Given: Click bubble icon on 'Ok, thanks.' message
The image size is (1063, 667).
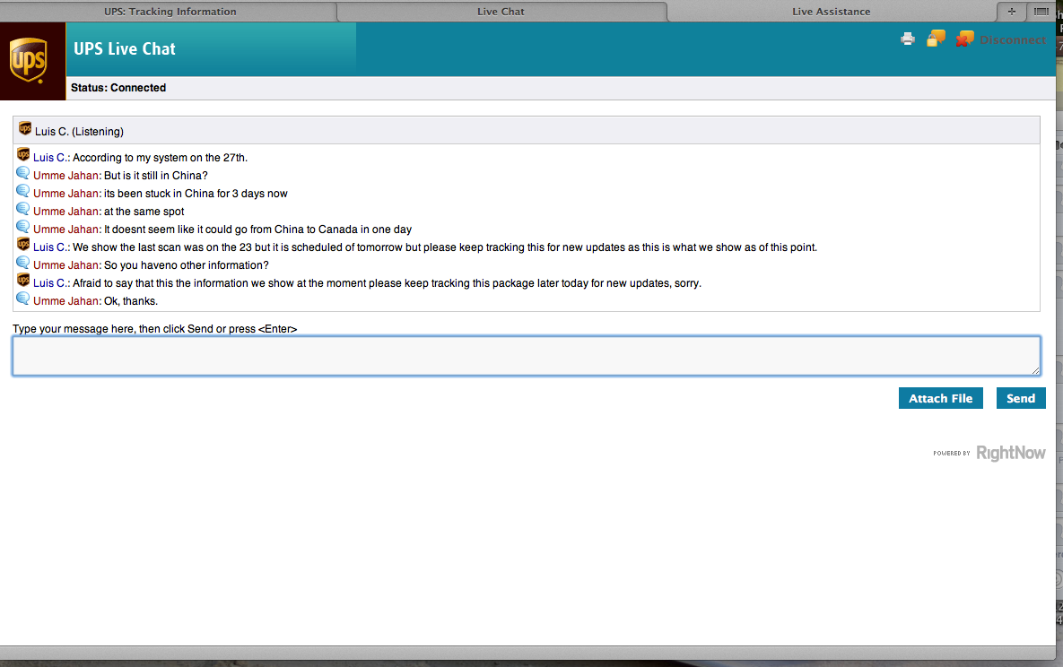Looking at the screenshot, I should pyautogui.click(x=23, y=299).
